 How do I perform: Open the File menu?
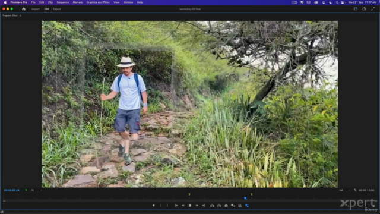coord(33,2)
